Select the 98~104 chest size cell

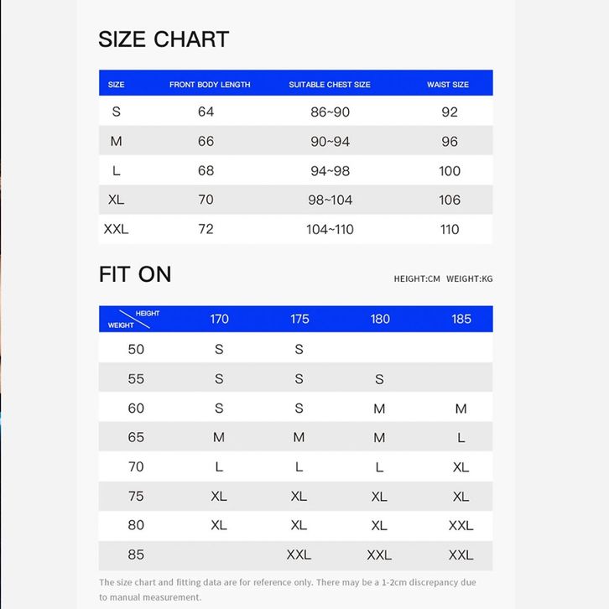(330, 200)
